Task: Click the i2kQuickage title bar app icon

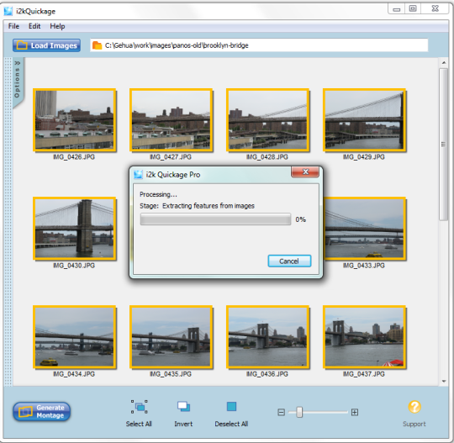Action: (8, 11)
